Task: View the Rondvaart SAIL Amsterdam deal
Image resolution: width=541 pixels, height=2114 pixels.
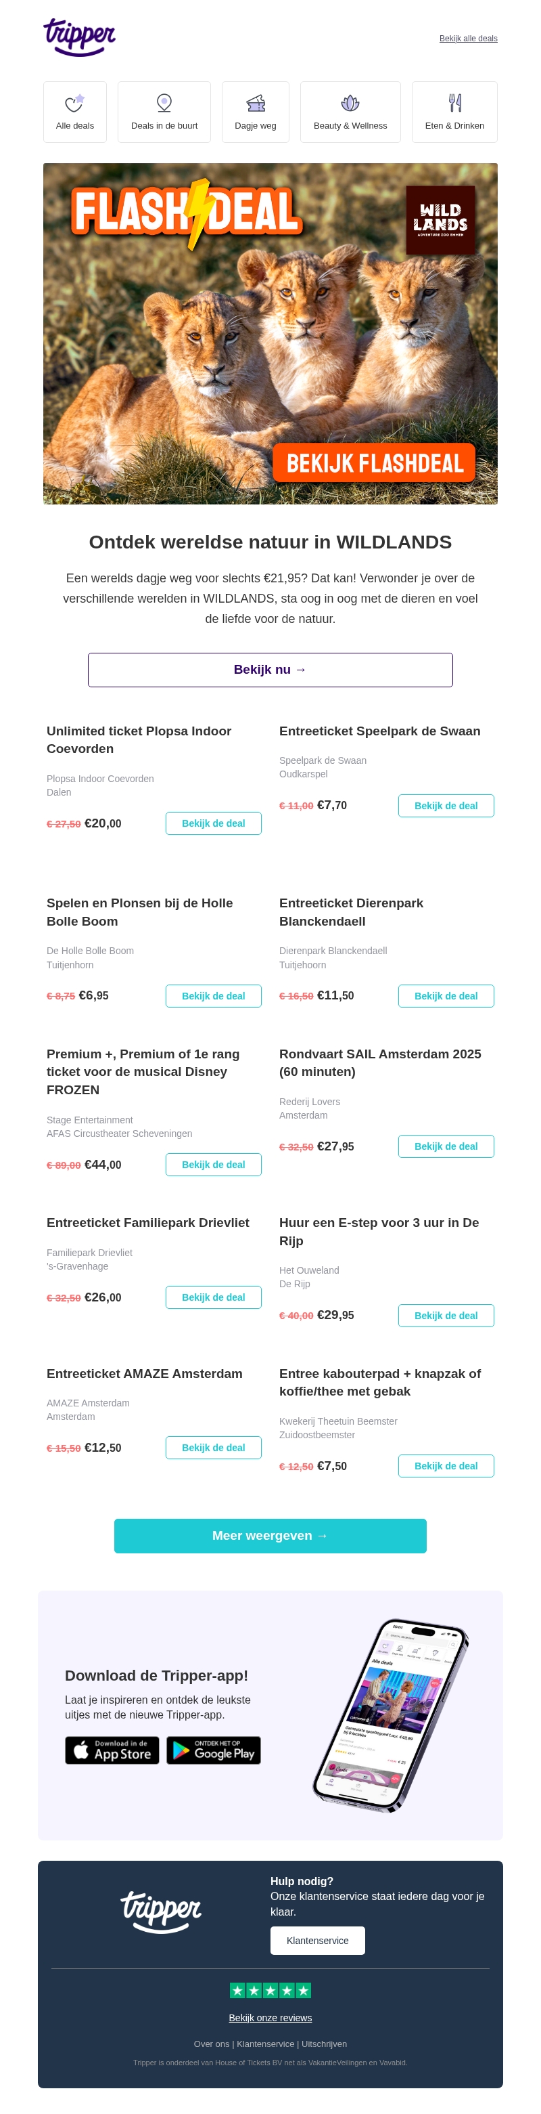Action: 446,1146
